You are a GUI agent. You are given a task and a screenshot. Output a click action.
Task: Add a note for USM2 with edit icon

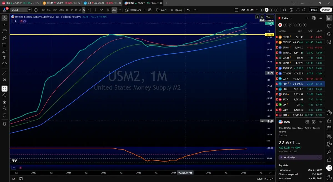[x=314, y=122]
